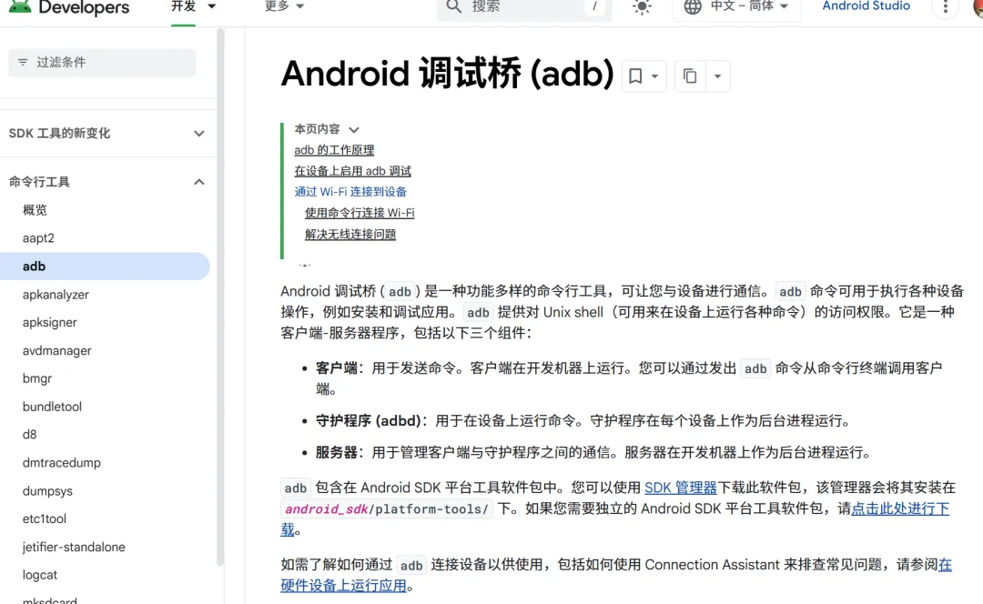Click the android_sdk/platform-tools/ code text
Screen dimensions: 983x604
pos(386,508)
